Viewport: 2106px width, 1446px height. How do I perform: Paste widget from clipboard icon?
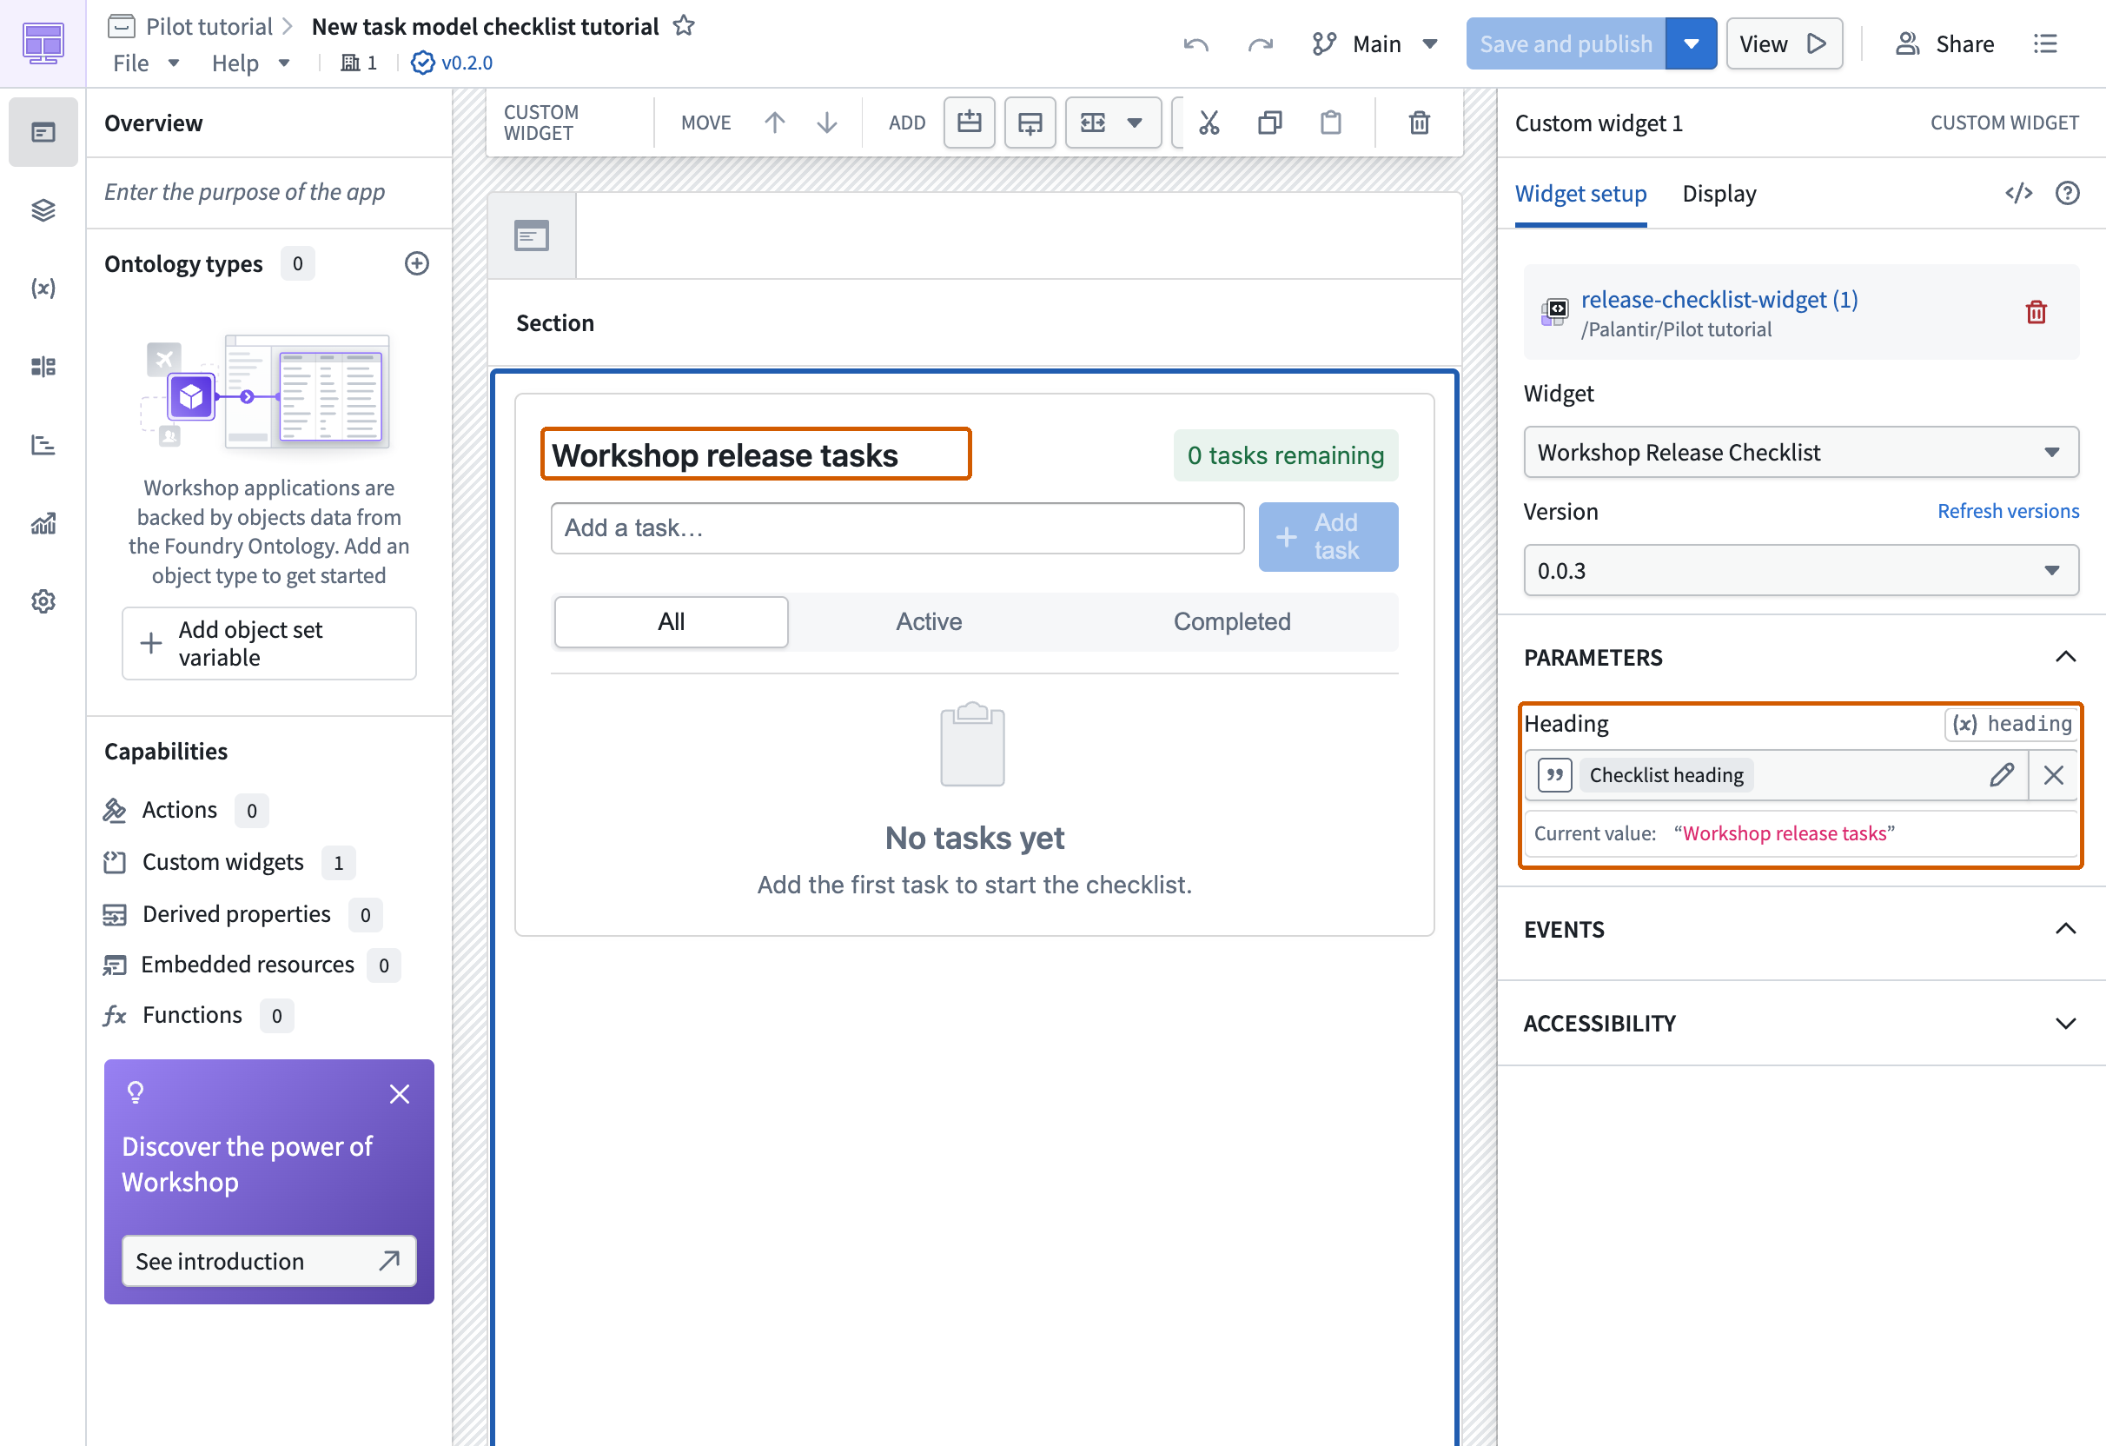click(x=1330, y=123)
